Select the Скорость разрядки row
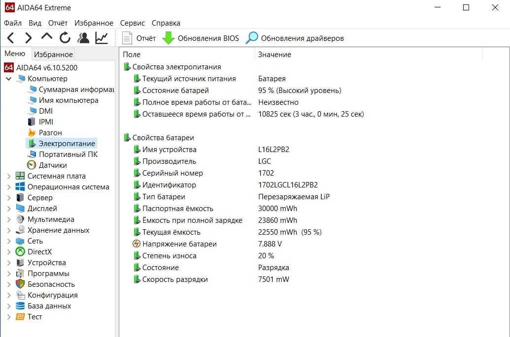This screenshot has width=510, height=337. (x=175, y=279)
